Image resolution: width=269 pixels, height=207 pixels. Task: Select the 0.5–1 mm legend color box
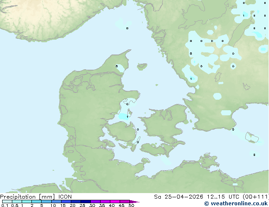click(17, 202)
